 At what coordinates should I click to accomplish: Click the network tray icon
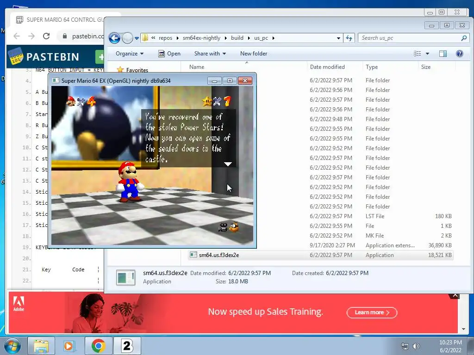coord(405,346)
